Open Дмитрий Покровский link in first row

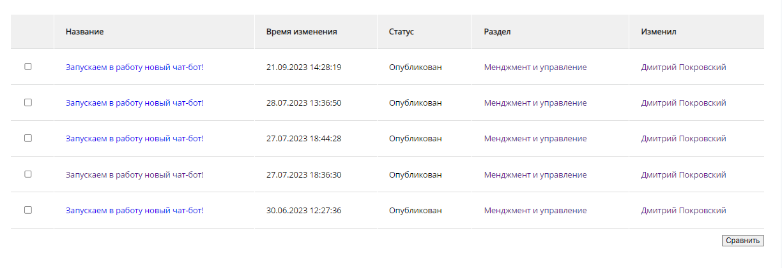[684, 67]
